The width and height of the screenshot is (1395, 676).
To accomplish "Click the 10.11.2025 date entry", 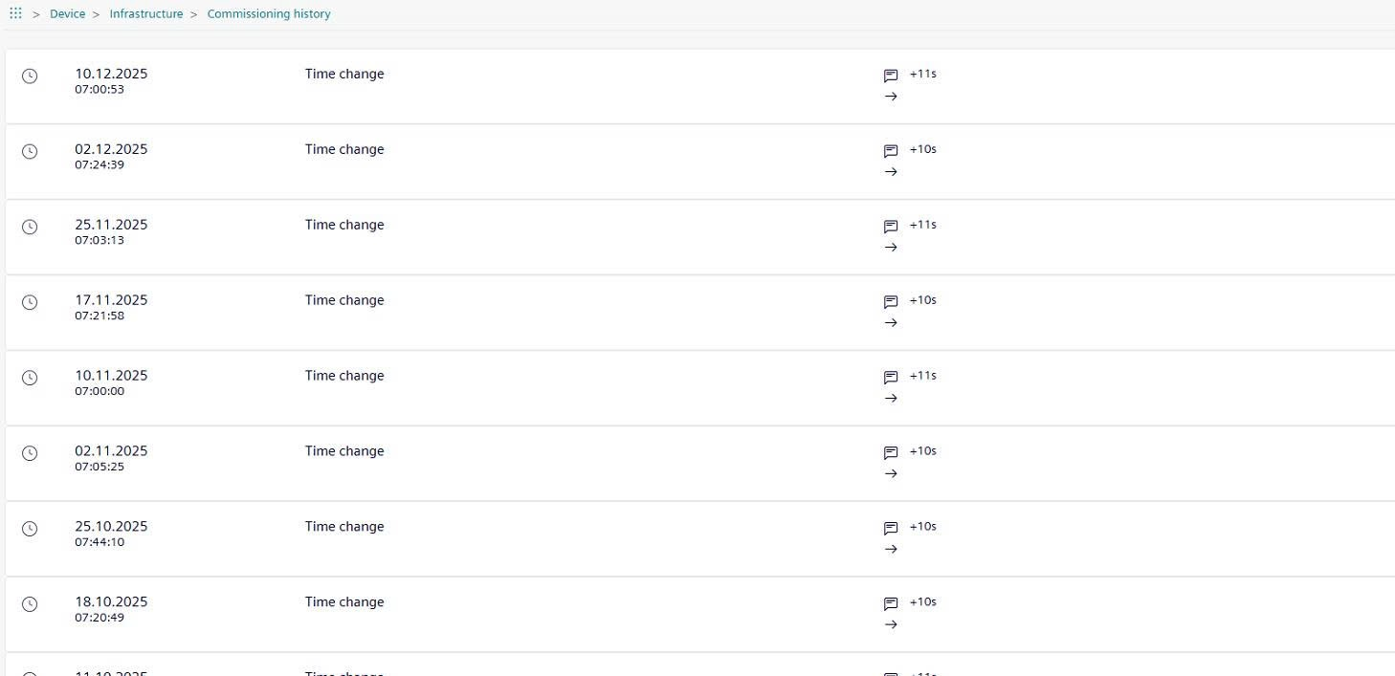I will click(x=111, y=376).
